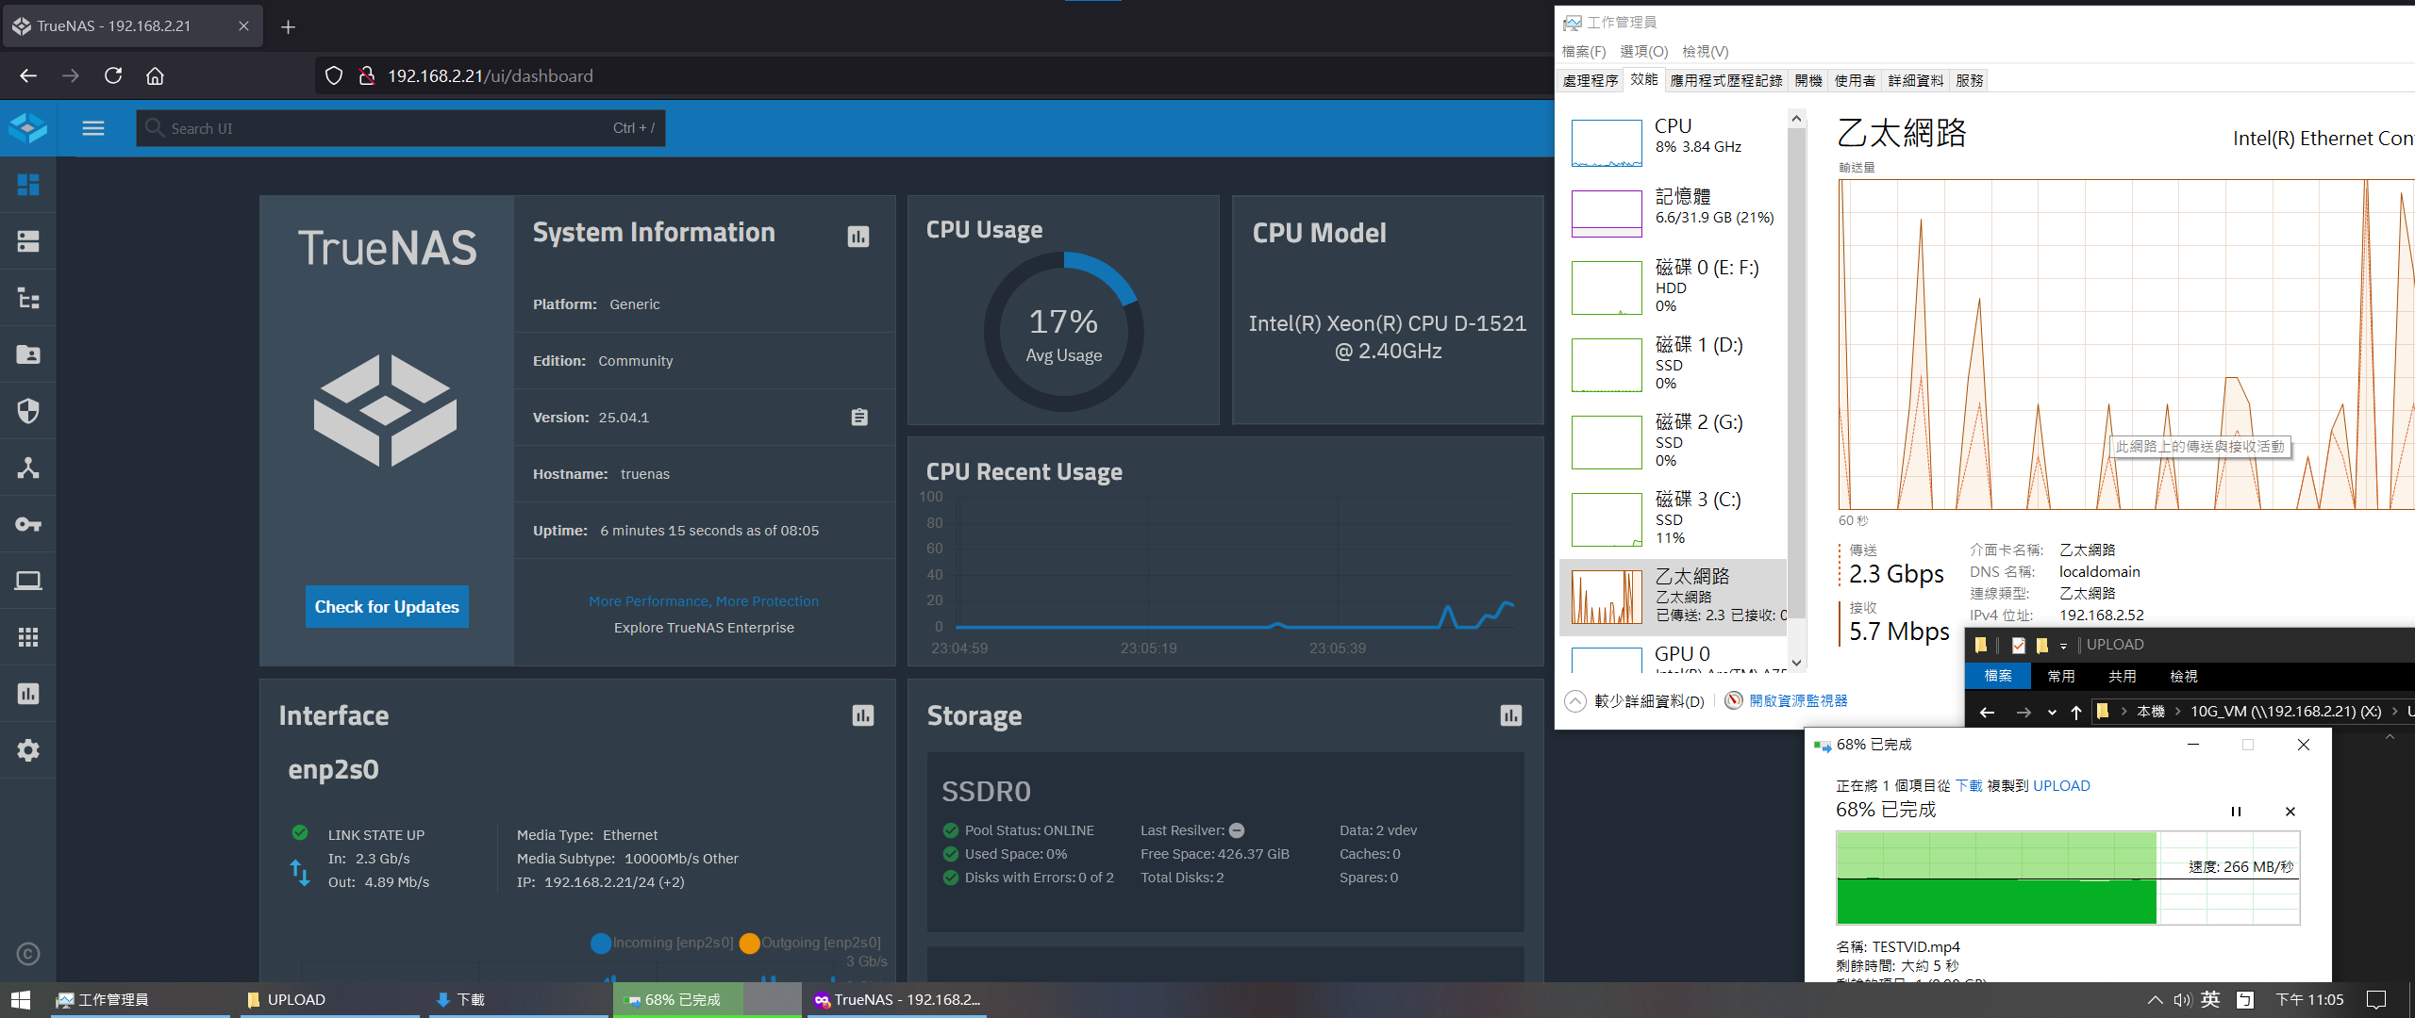Open System Information reports icon
Image resolution: width=2415 pixels, height=1018 pixels.
point(858,237)
